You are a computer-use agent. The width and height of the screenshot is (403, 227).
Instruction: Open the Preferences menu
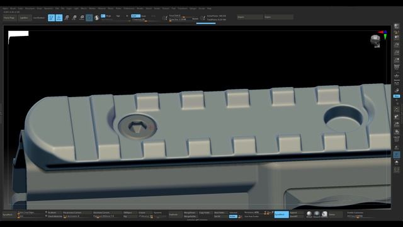pos(129,8)
